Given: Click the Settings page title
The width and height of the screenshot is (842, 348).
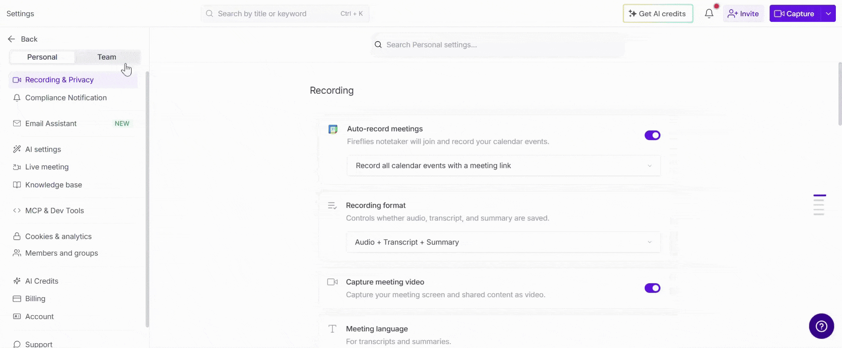Looking at the screenshot, I should click(x=20, y=14).
